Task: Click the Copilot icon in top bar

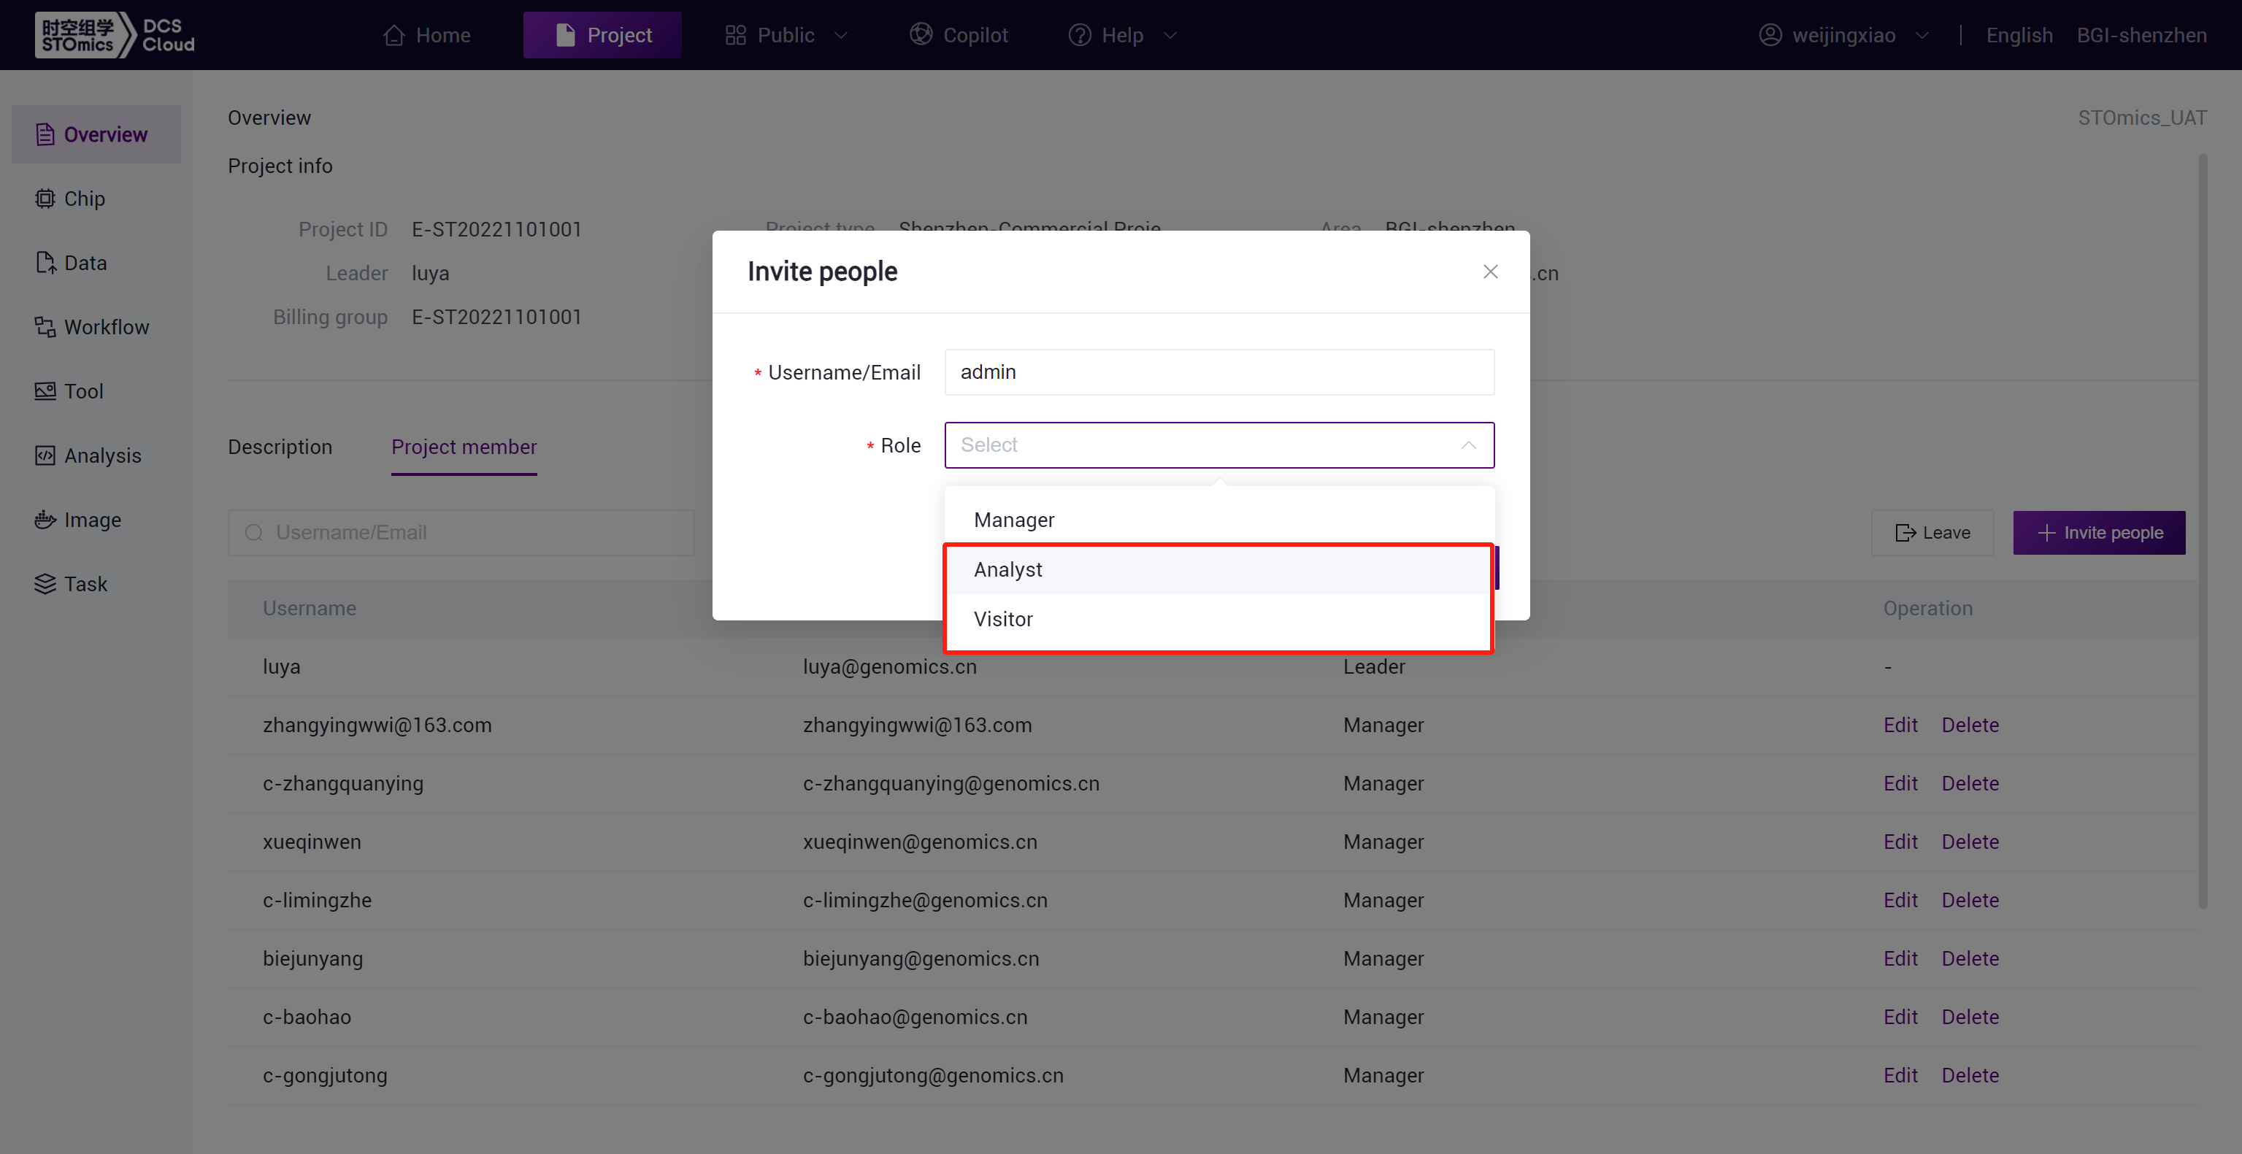Action: coord(921,35)
